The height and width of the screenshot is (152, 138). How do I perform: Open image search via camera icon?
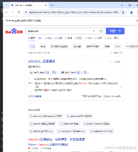pyautogui.click(x=101, y=31)
